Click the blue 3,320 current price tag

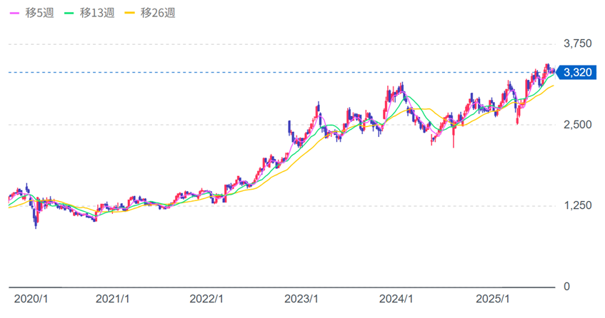[x=577, y=73]
